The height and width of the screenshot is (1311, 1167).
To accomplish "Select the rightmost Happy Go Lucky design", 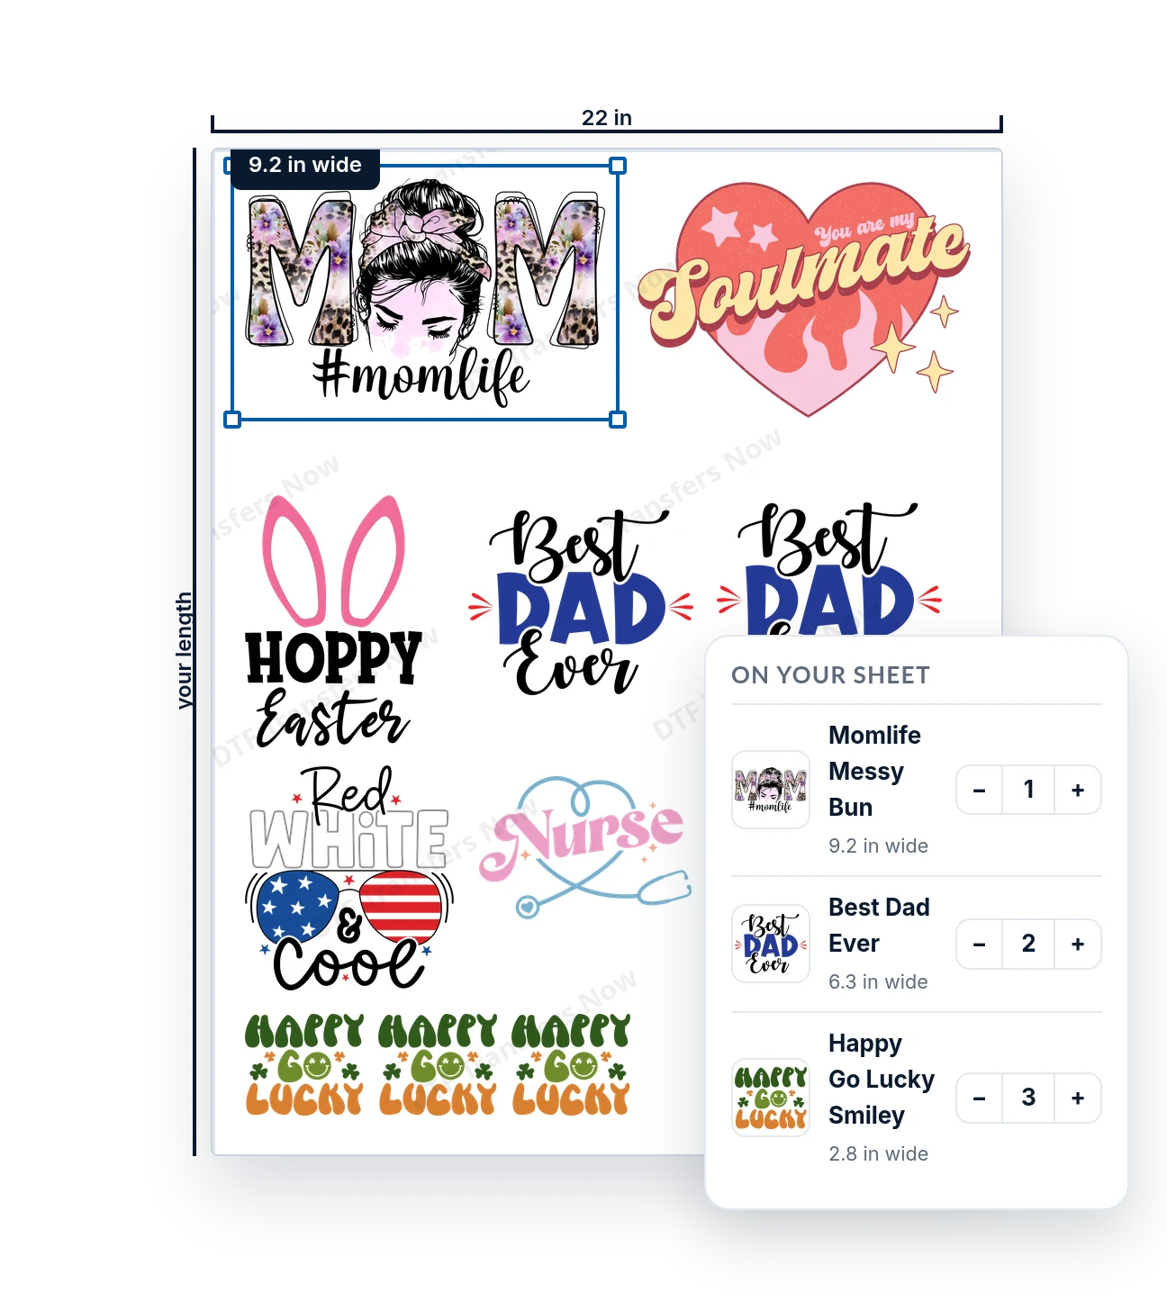I will 571,1065.
